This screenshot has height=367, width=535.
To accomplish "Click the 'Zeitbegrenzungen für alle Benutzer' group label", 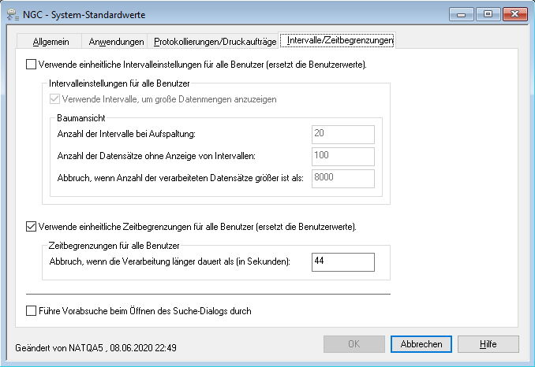I will [x=114, y=246].
